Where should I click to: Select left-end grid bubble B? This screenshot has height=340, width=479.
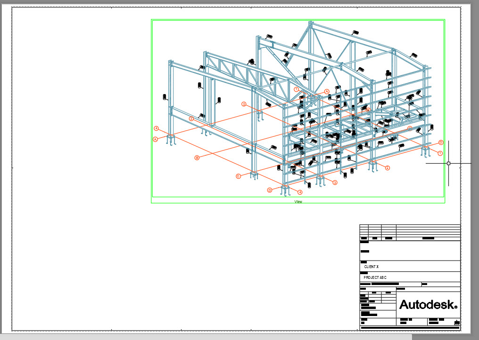[197, 158]
